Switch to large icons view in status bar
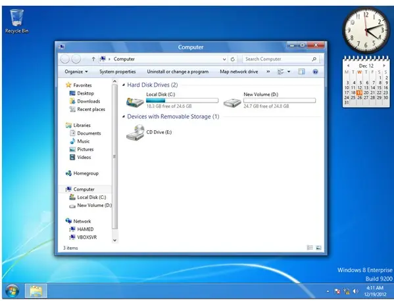 (318, 248)
